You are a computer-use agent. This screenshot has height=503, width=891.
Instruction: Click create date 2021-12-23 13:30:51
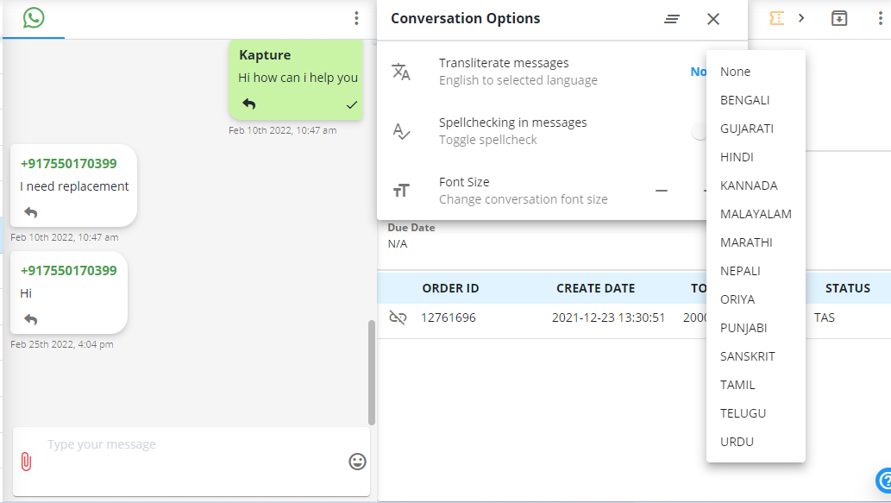point(608,318)
